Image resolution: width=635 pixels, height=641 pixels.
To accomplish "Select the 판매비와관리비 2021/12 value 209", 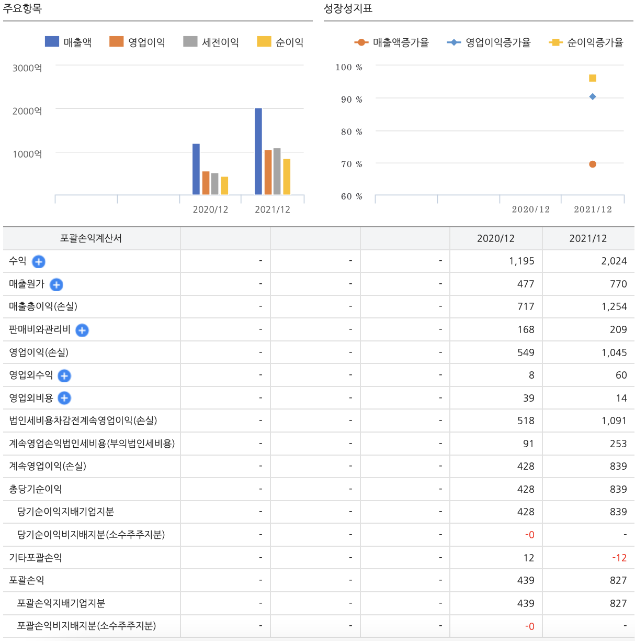I will coord(618,329).
